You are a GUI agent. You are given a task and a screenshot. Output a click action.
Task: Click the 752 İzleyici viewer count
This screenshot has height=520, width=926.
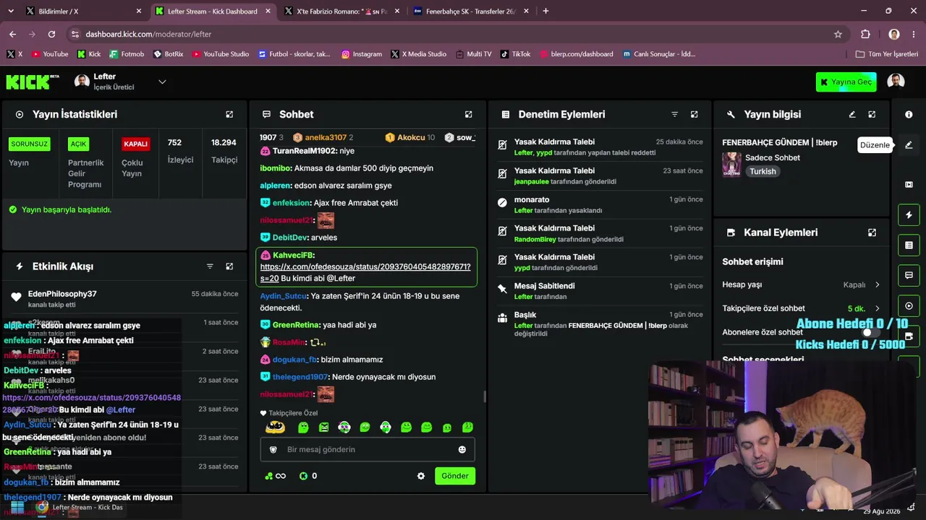[179, 152]
